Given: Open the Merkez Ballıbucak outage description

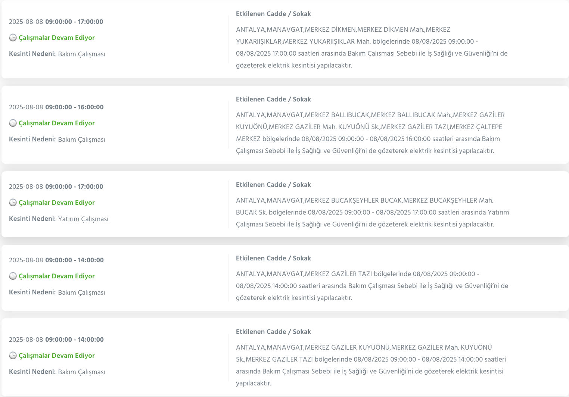Looking at the screenshot, I should tap(370, 133).
